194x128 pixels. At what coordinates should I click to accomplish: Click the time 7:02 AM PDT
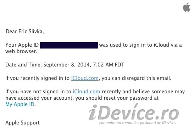click(x=109, y=65)
